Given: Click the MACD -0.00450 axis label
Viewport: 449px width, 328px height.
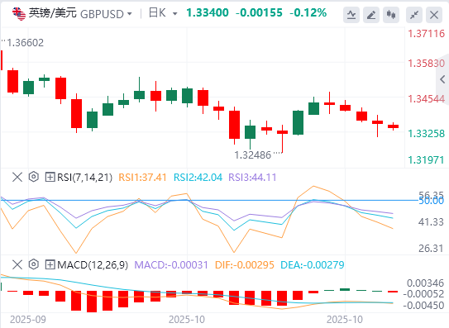Looking at the screenshot, I should 423,306.
